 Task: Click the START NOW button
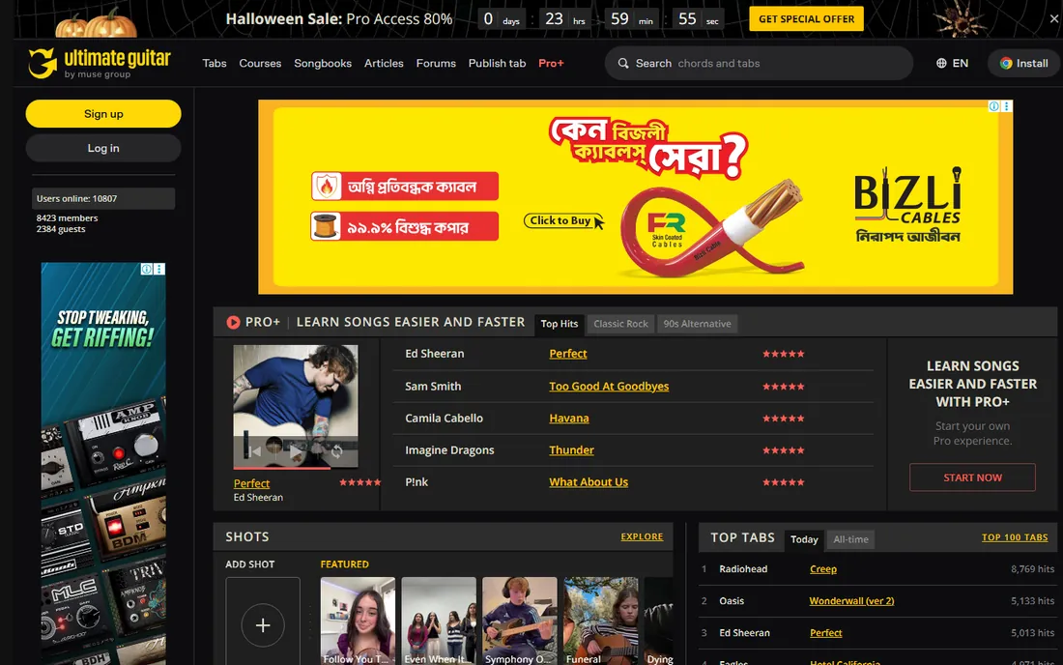point(972,477)
